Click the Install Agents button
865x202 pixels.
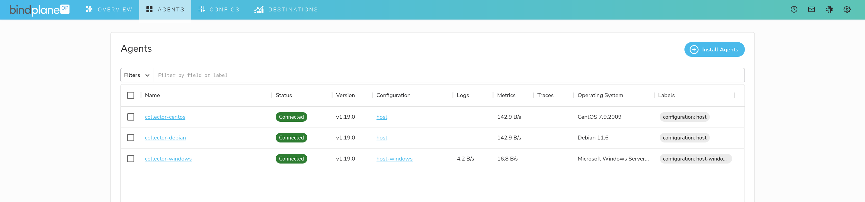click(x=714, y=50)
